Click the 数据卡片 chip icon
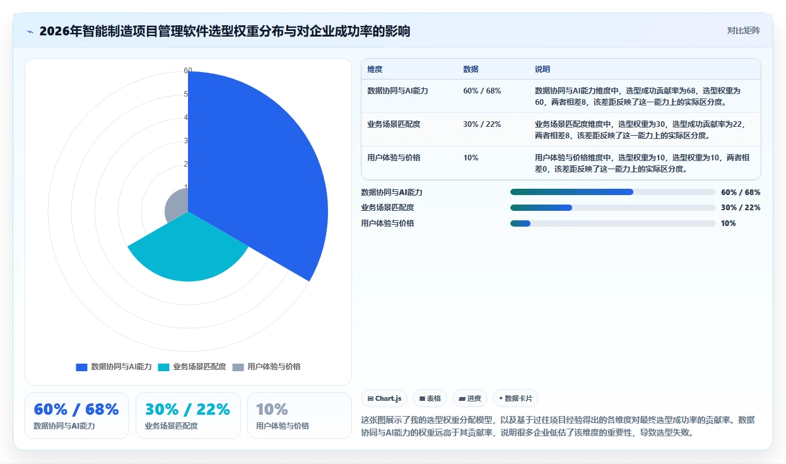This screenshot has width=786, height=464. tap(501, 398)
